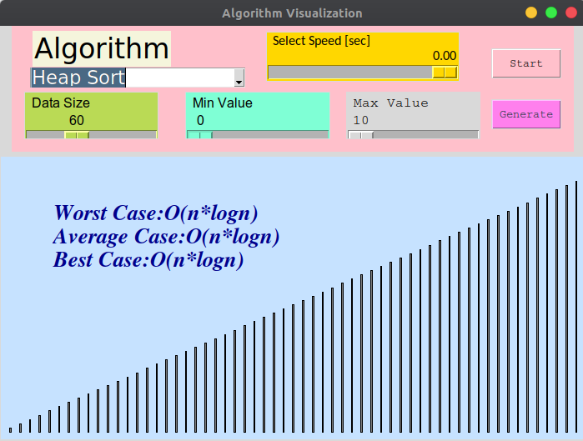Click the speed value 0.00
Viewport: 583px width, 441px height.
tap(445, 56)
